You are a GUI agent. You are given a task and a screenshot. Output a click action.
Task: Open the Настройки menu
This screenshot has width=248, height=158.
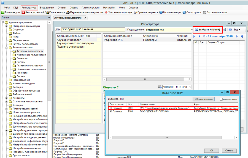coord(109,8)
